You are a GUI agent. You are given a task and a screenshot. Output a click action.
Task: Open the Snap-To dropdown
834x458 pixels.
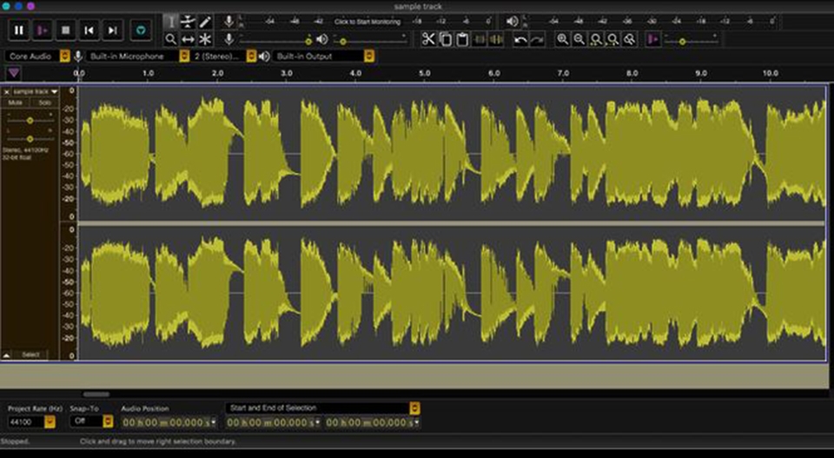click(108, 421)
